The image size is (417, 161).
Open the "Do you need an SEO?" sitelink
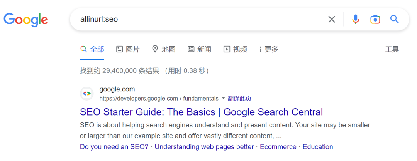(114, 147)
